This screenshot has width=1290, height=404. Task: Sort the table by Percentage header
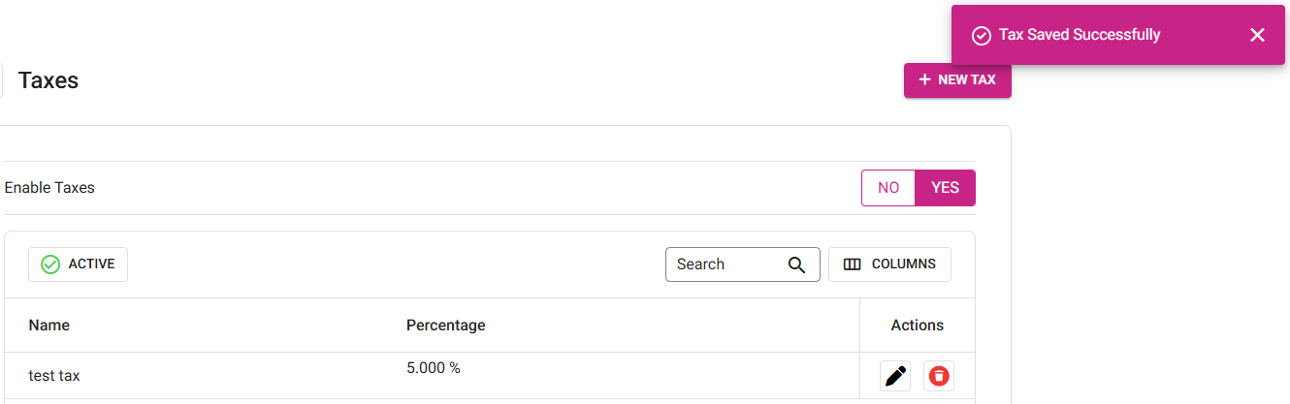(445, 326)
